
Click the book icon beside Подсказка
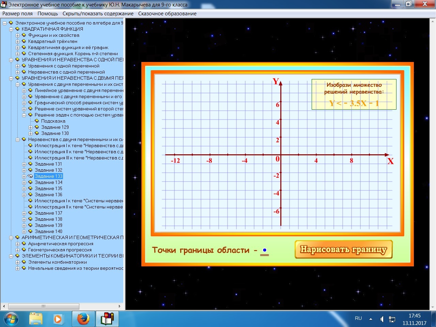(x=37, y=121)
